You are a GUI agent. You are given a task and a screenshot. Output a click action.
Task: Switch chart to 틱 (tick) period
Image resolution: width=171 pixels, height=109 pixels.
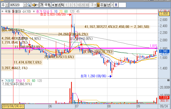(62, 5)
